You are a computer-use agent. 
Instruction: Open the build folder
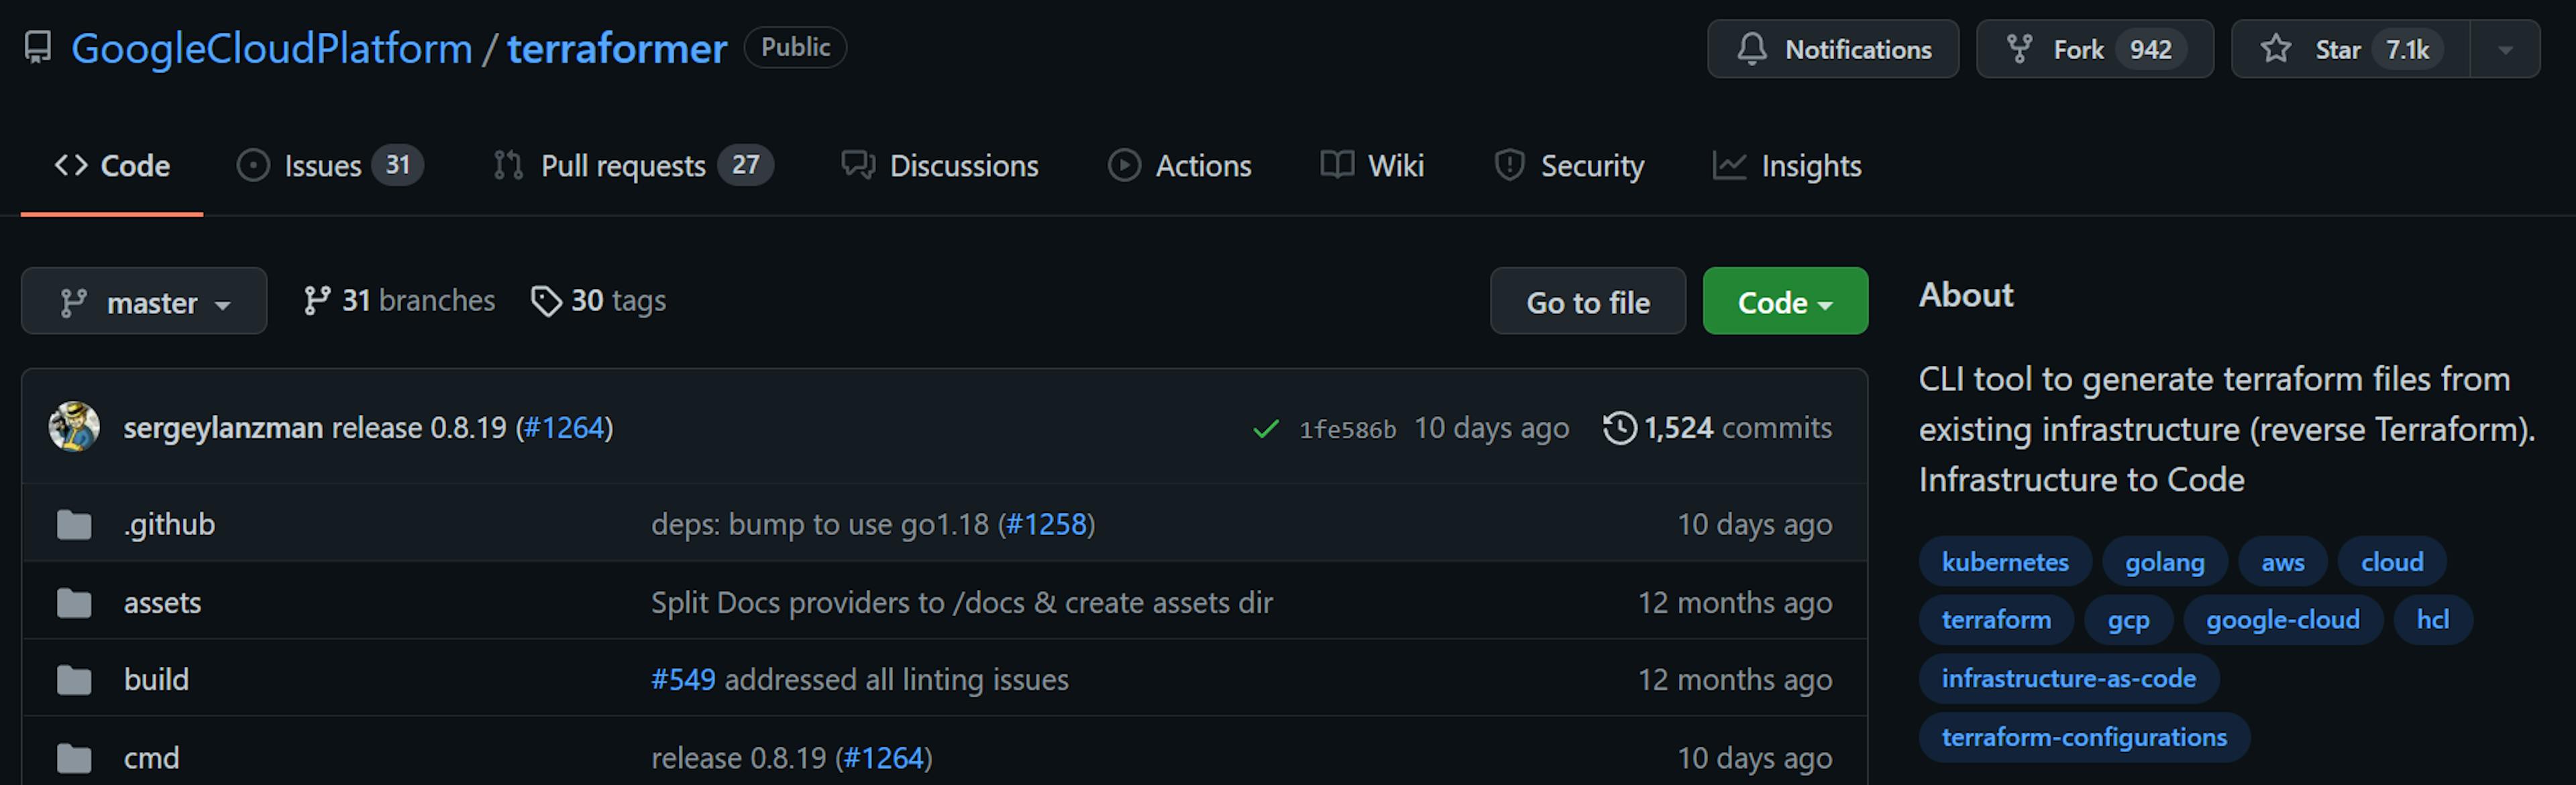pos(156,680)
